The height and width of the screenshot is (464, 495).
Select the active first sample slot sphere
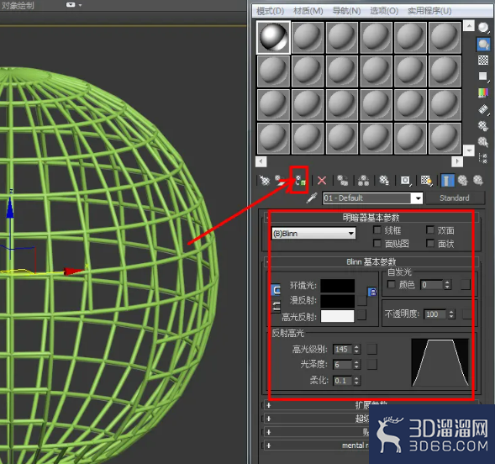click(273, 37)
